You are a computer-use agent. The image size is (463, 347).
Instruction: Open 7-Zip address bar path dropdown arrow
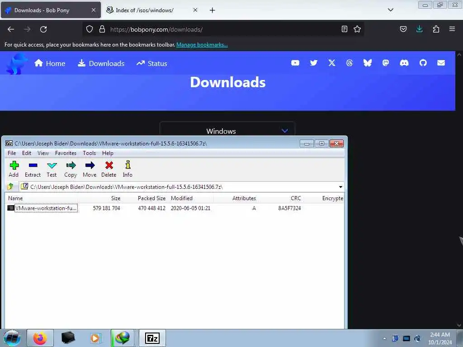(x=340, y=187)
